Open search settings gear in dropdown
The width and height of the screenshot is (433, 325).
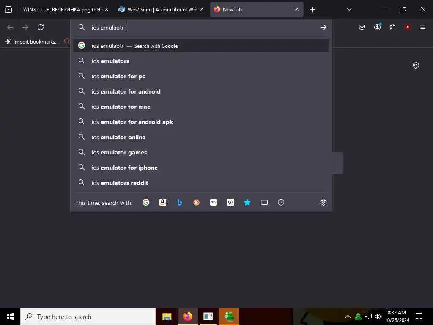pyautogui.click(x=323, y=202)
